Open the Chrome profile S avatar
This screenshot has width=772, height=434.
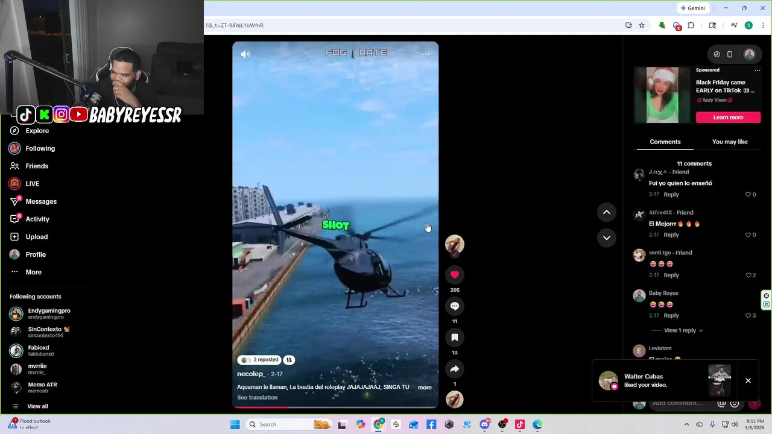[x=748, y=25]
